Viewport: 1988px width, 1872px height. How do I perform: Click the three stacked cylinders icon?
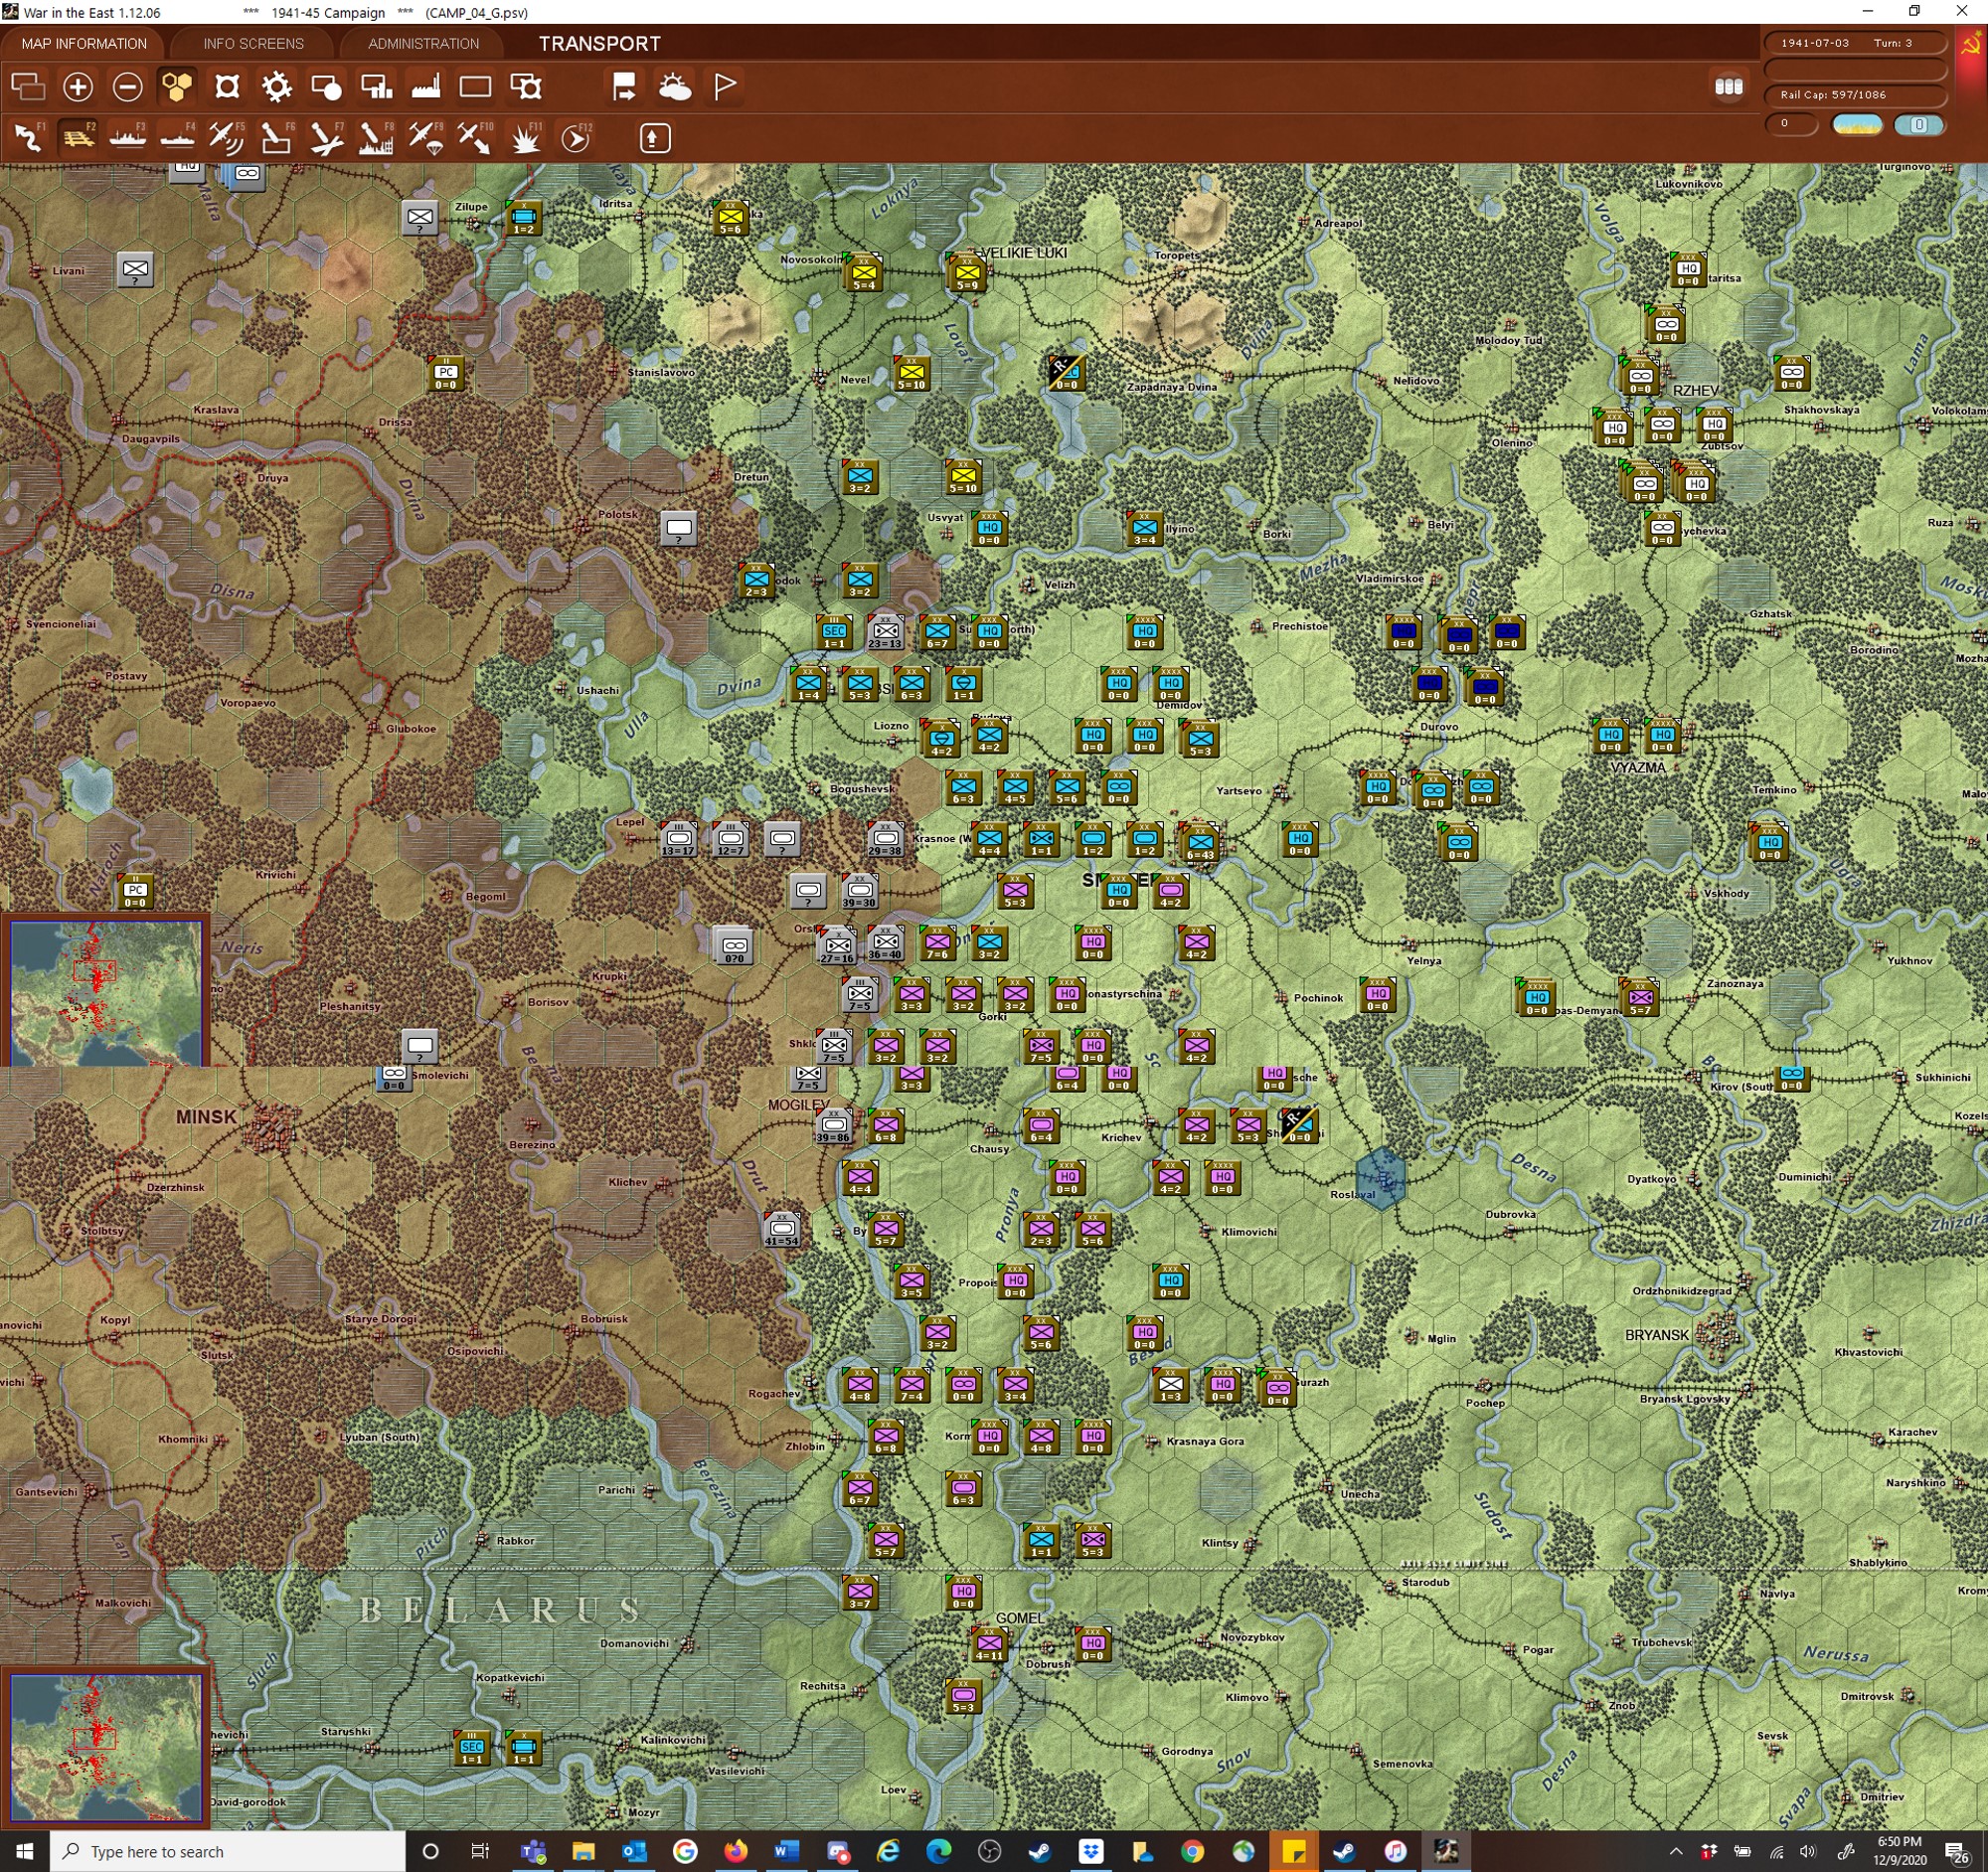[x=1729, y=87]
